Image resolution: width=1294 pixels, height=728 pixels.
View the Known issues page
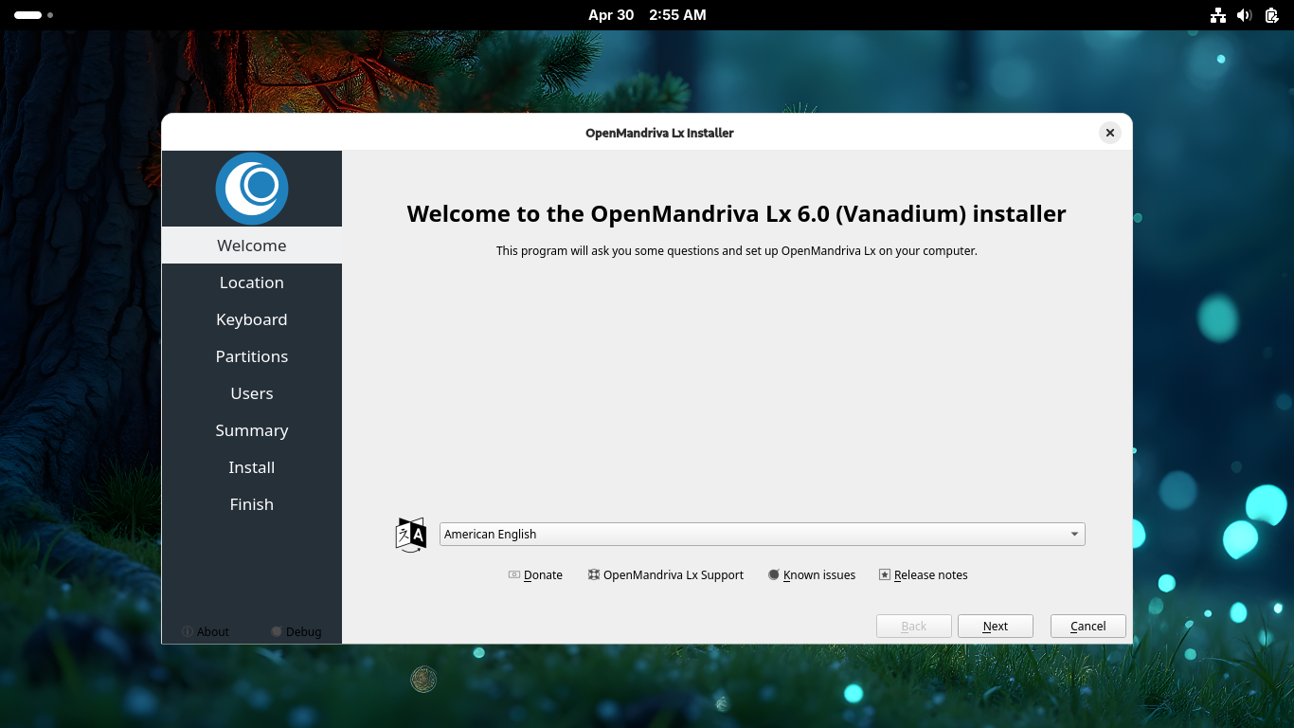812,575
